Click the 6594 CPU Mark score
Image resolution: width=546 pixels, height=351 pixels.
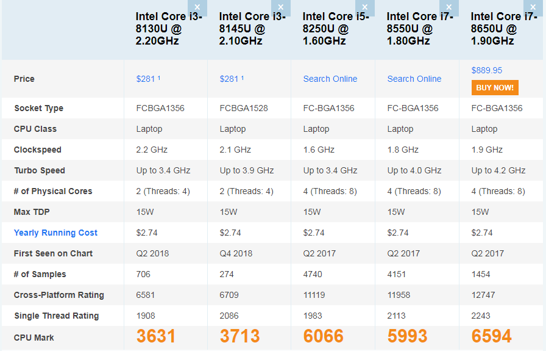click(x=491, y=336)
